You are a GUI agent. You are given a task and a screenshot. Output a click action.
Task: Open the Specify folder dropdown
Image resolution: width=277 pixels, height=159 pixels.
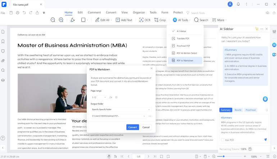pyautogui.click(x=121, y=109)
